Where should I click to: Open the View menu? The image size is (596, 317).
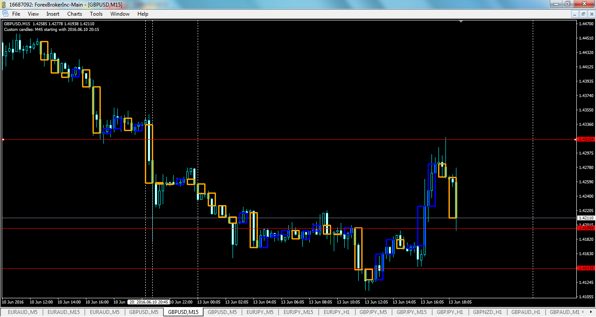(x=33, y=13)
